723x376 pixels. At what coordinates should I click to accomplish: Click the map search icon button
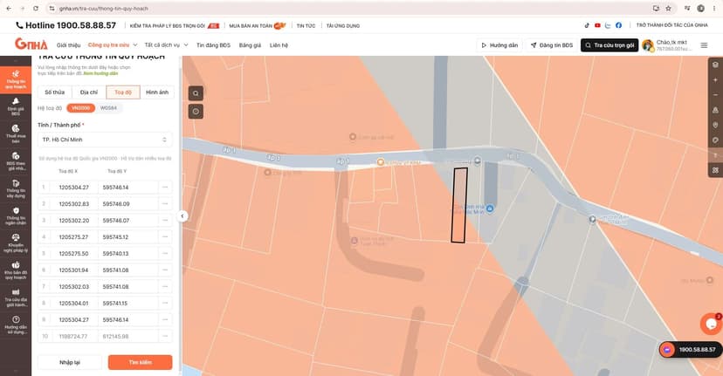point(196,93)
